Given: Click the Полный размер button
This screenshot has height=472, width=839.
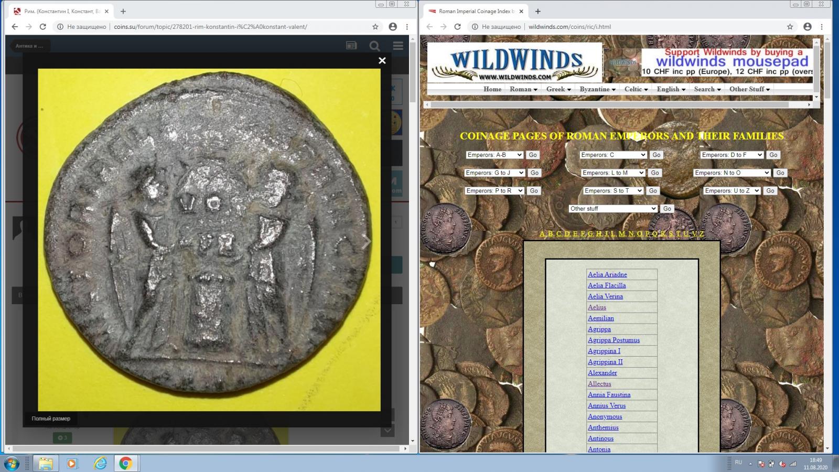Looking at the screenshot, I should (x=51, y=419).
